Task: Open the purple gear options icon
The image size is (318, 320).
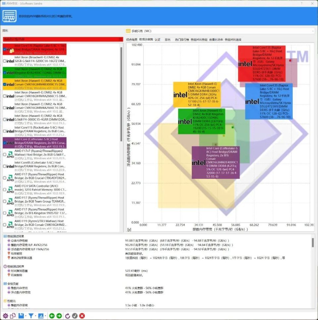Action: (x=5, y=316)
